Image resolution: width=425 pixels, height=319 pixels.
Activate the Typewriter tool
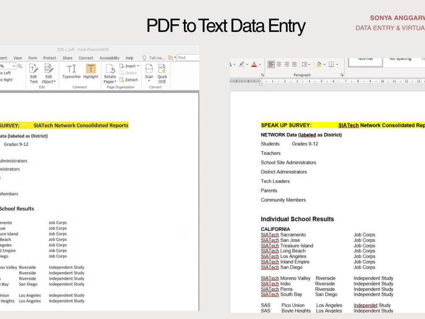(x=71, y=71)
